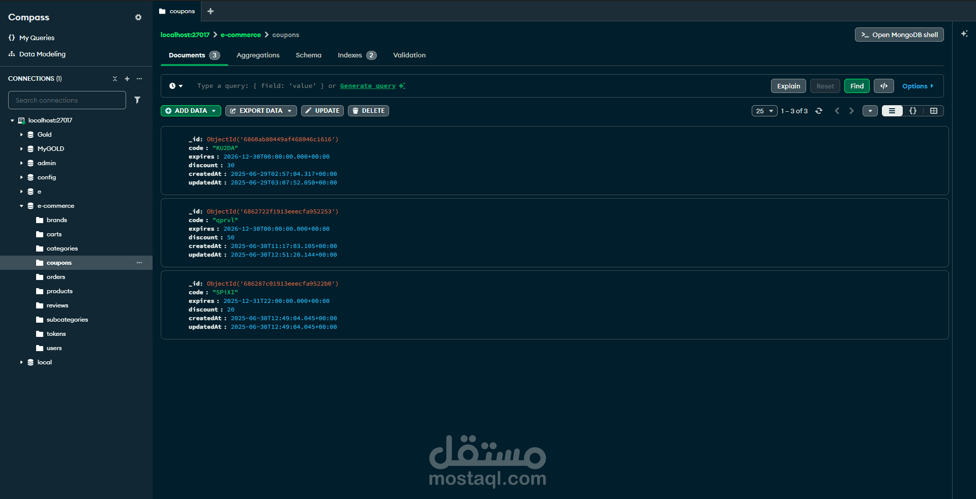Click the filter icon in connections sidebar

(137, 100)
